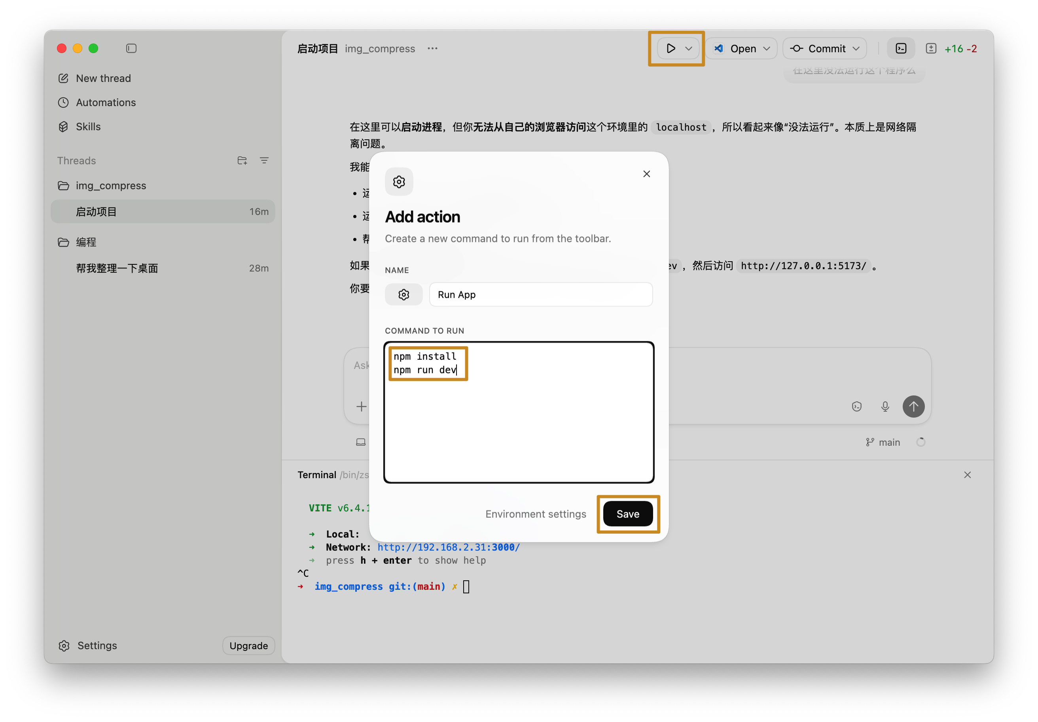Click the microphone dictation icon
Image resolution: width=1038 pixels, height=722 pixels.
click(x=885, y=406)
